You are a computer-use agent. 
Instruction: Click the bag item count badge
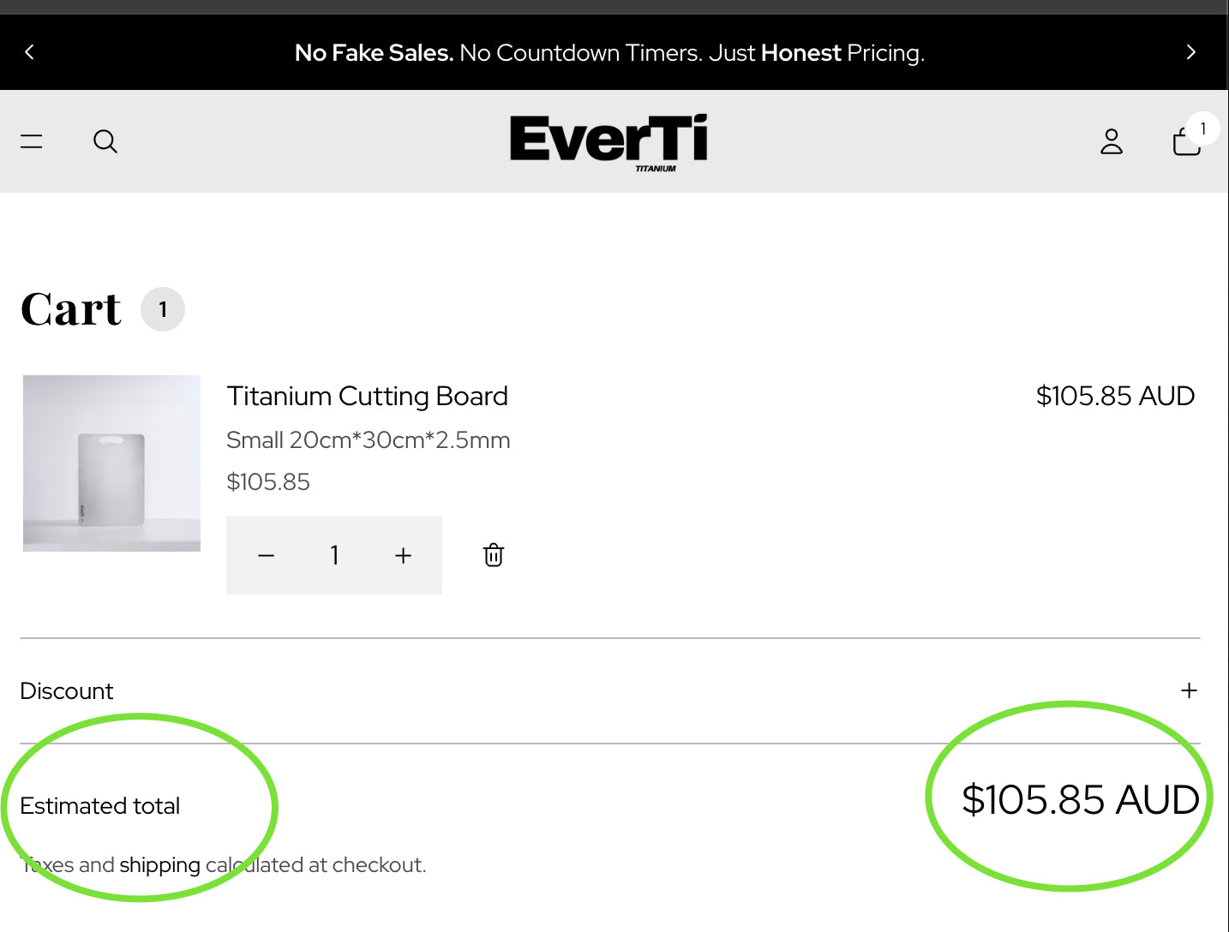(1203, 128)
